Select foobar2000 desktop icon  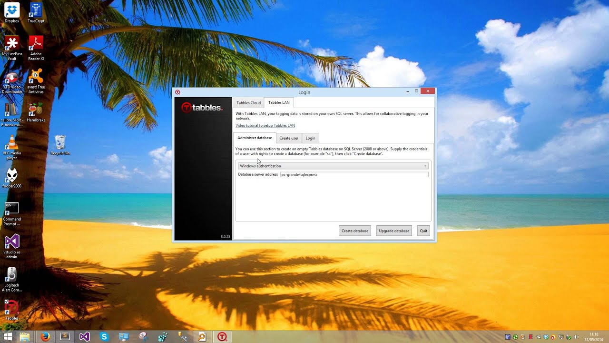tap(12, 178)
